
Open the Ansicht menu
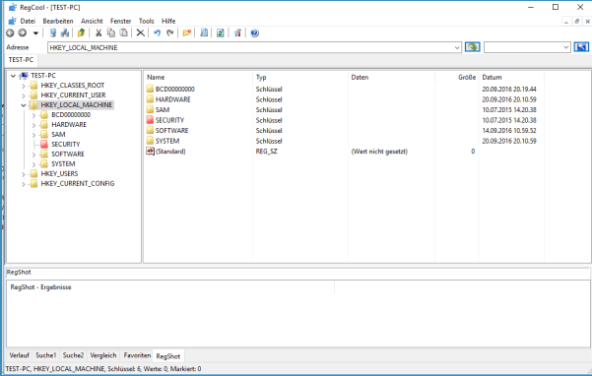[x=92, y=21]
